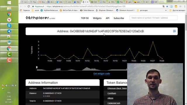This screenshot has height=105, width=187.
Task: Open the CataloniaCash token link
Action: click(114, 103)
